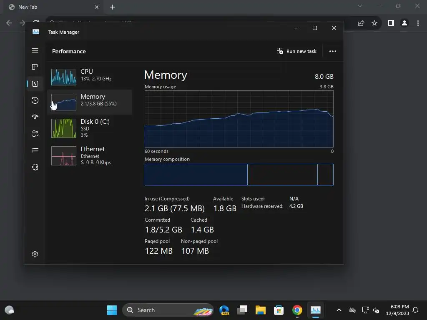The width and height of the screenshot is (427, 320).
Task: Click the Task Manager app icon in title bar
Action: tap(36, 32)
